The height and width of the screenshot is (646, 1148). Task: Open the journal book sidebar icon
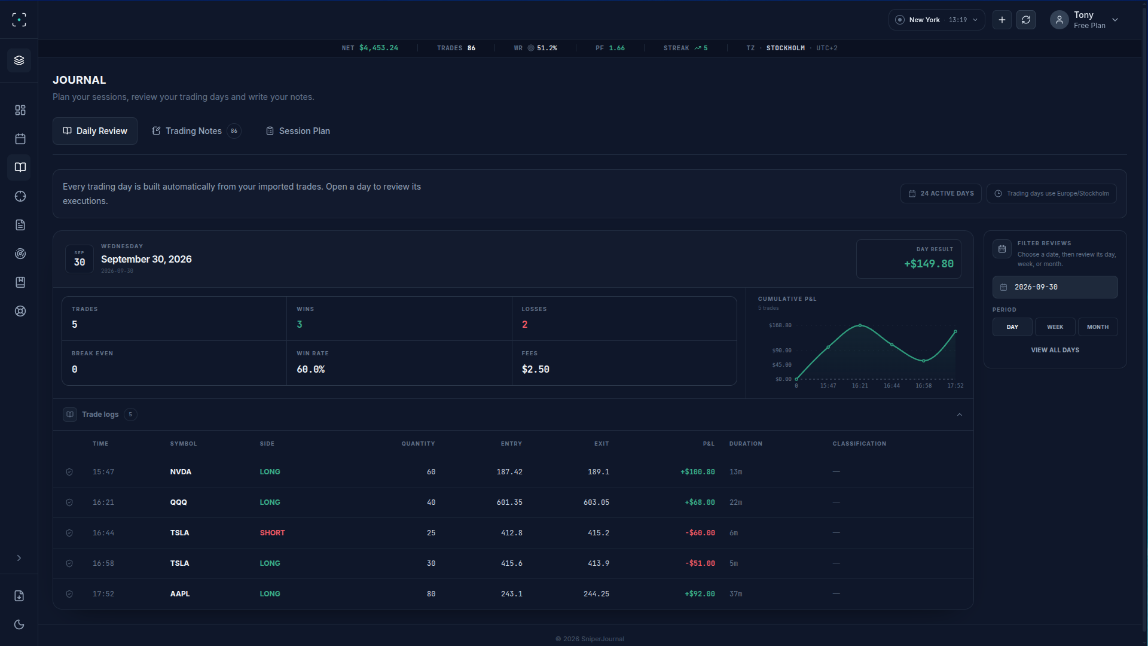(x=20, y=167)
